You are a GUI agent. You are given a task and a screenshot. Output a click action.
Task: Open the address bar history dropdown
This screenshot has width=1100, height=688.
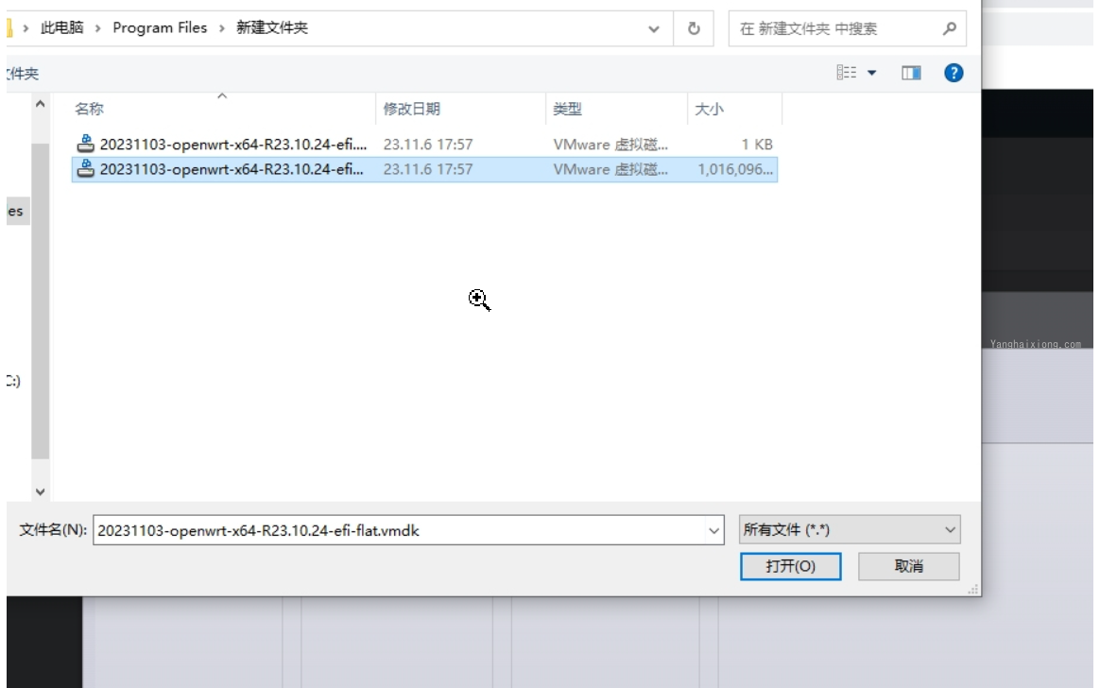coord(654,28)
